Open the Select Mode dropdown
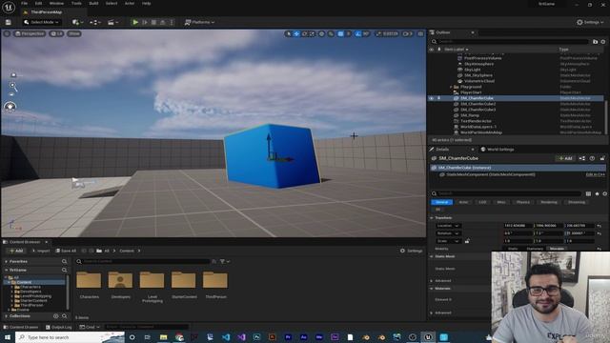 (41, 22)
